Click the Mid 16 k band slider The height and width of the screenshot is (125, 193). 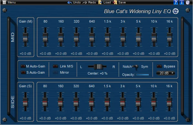pyautogui.click(x=169, y=37)
